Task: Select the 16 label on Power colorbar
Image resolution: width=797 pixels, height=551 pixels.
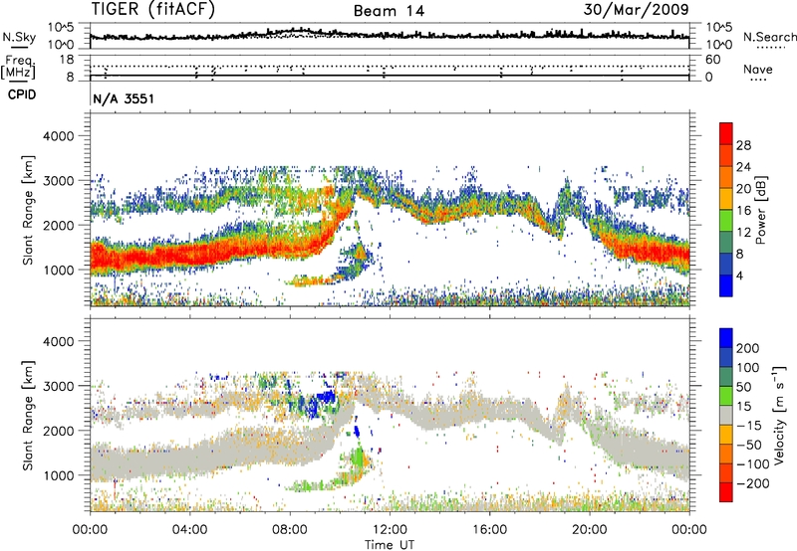Action: (x=743, y=211)
